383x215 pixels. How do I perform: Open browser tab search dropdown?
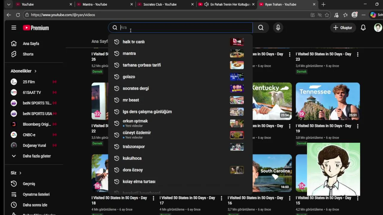[9, 4]
